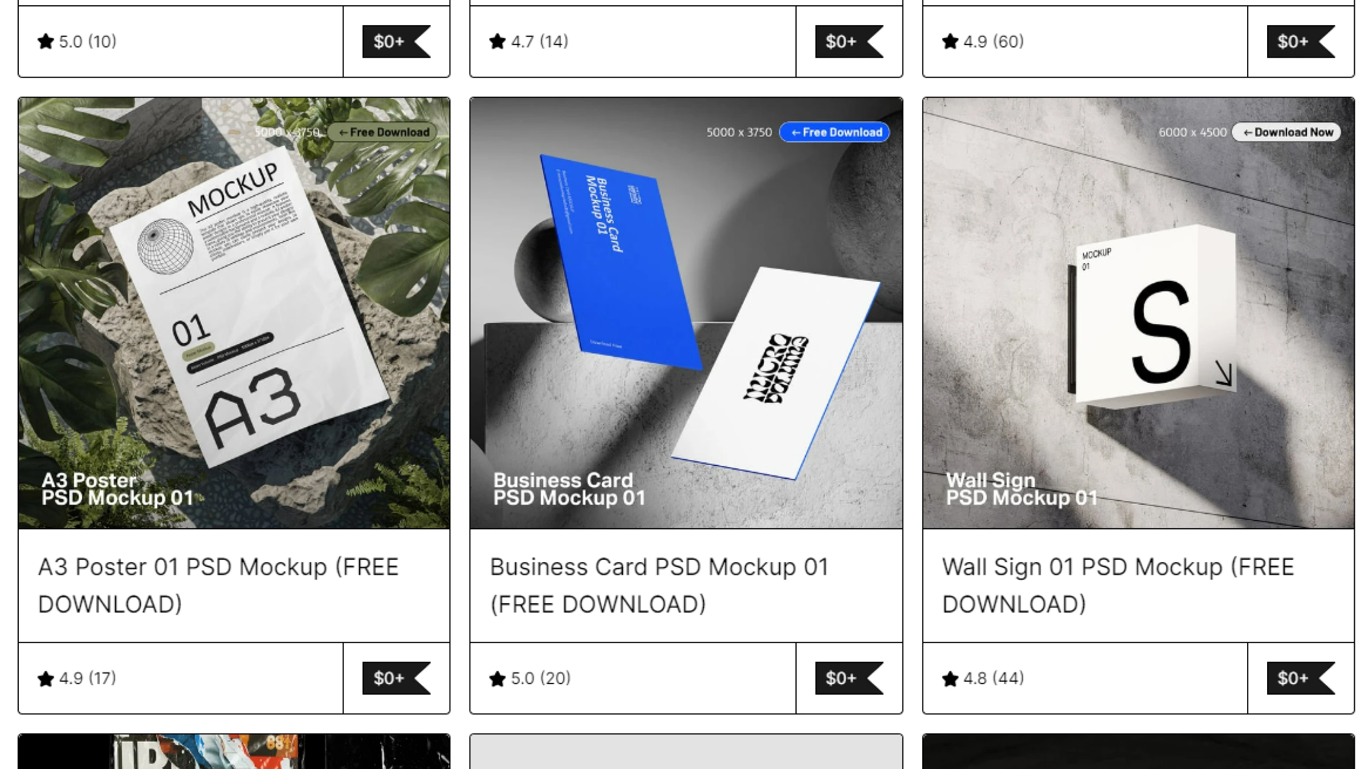Viewport: 1368px width, 769px height.
Task: Click the $0+ price tag for A3 Poster
Action: point(396,678)
